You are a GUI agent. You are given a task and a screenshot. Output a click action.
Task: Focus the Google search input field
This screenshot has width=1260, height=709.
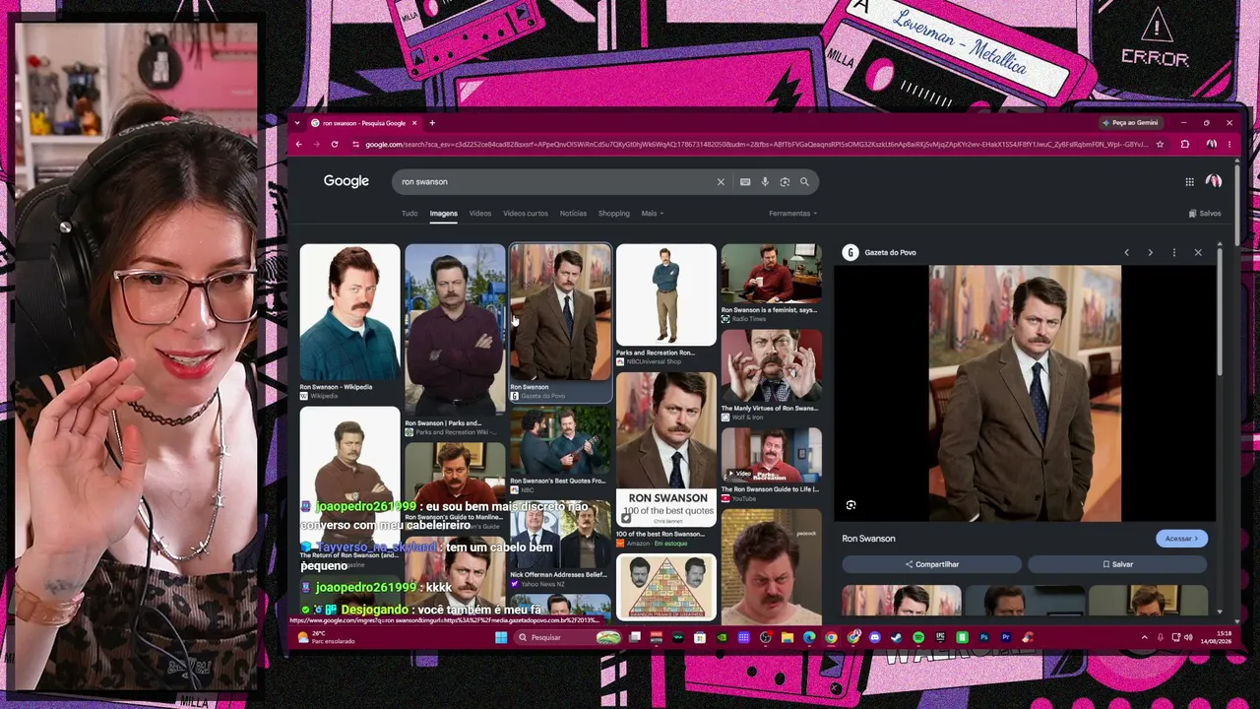tap(556, 181)
